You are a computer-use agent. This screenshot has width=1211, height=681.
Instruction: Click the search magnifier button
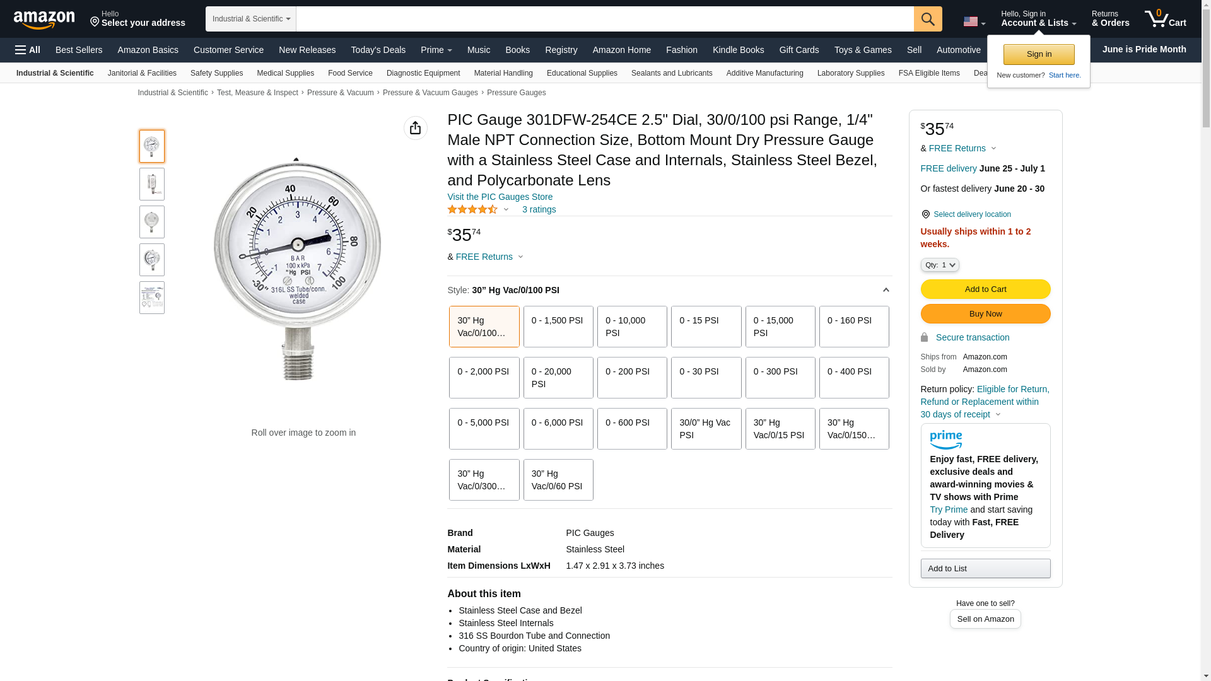pyautogui.click(x=927, y=19)
